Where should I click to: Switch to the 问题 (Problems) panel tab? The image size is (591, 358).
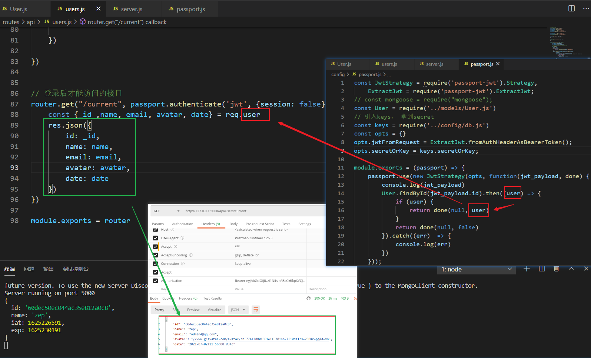pos(29,269)
